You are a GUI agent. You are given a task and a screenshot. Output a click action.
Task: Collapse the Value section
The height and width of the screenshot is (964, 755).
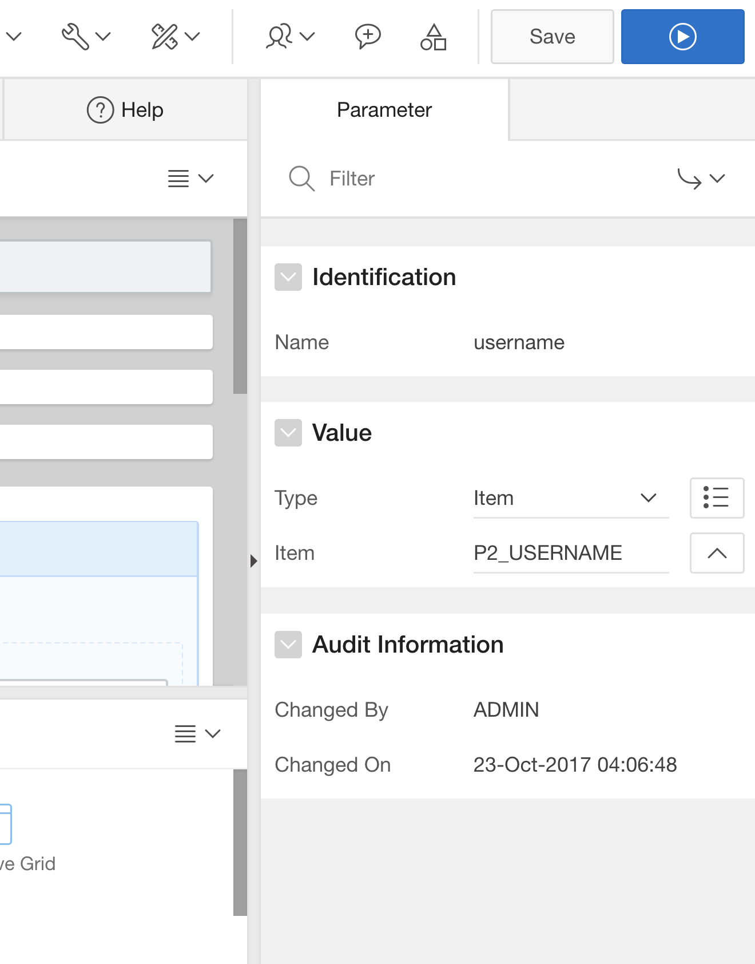pyautogui.click(x=288, y=433)
